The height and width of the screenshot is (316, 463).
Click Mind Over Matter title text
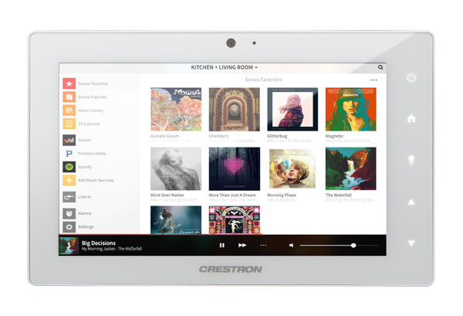(167, 195)
